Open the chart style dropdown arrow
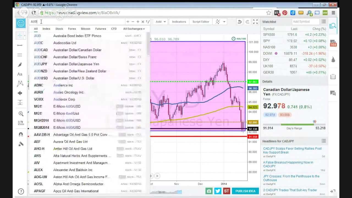 [224, 22]
